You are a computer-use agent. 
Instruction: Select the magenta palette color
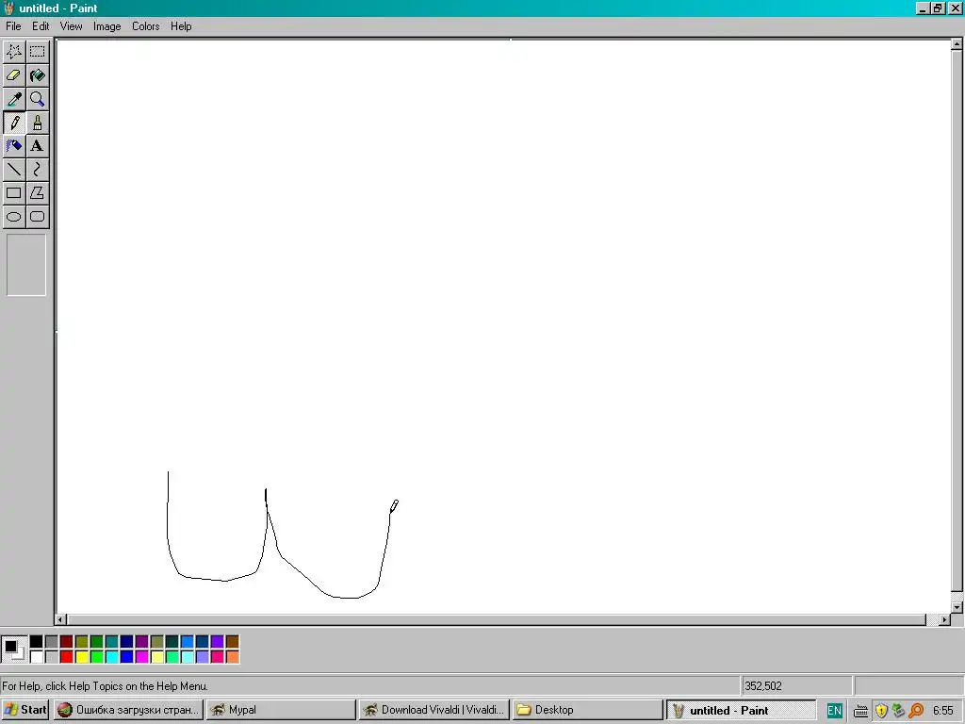pyautogui.click(x=142, y=657)
